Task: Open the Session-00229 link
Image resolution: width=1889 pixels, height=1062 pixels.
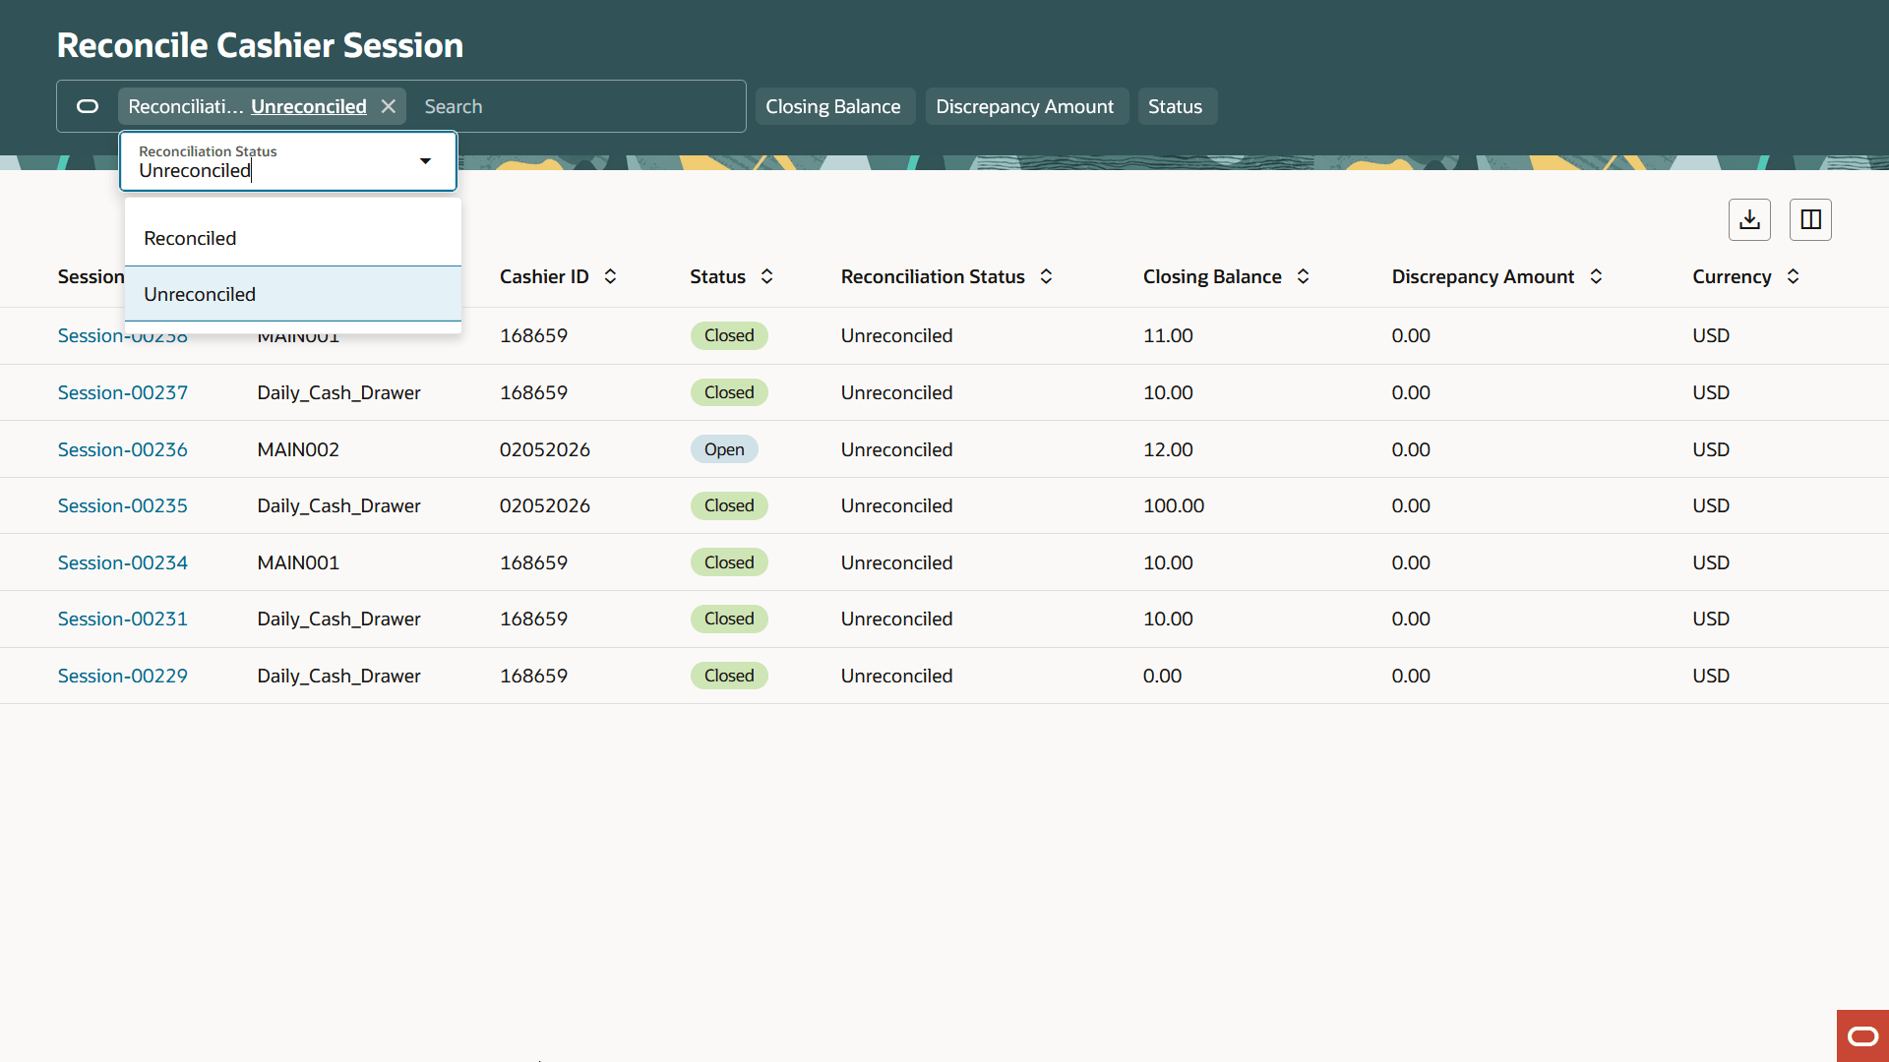Action: coord(122,676)
